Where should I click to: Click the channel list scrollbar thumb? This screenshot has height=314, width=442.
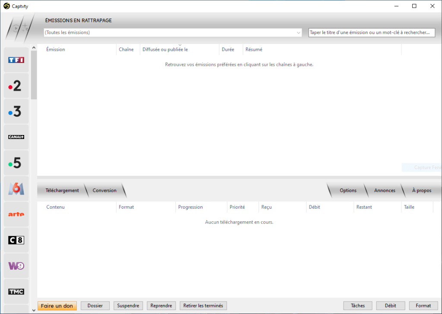34,75
